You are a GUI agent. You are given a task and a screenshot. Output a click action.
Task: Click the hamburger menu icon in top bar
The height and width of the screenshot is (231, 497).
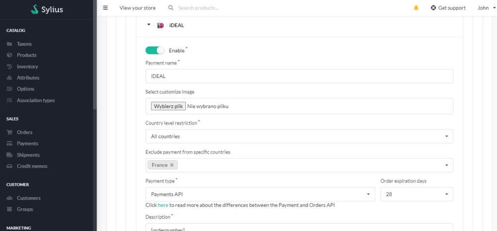[105, 8]
